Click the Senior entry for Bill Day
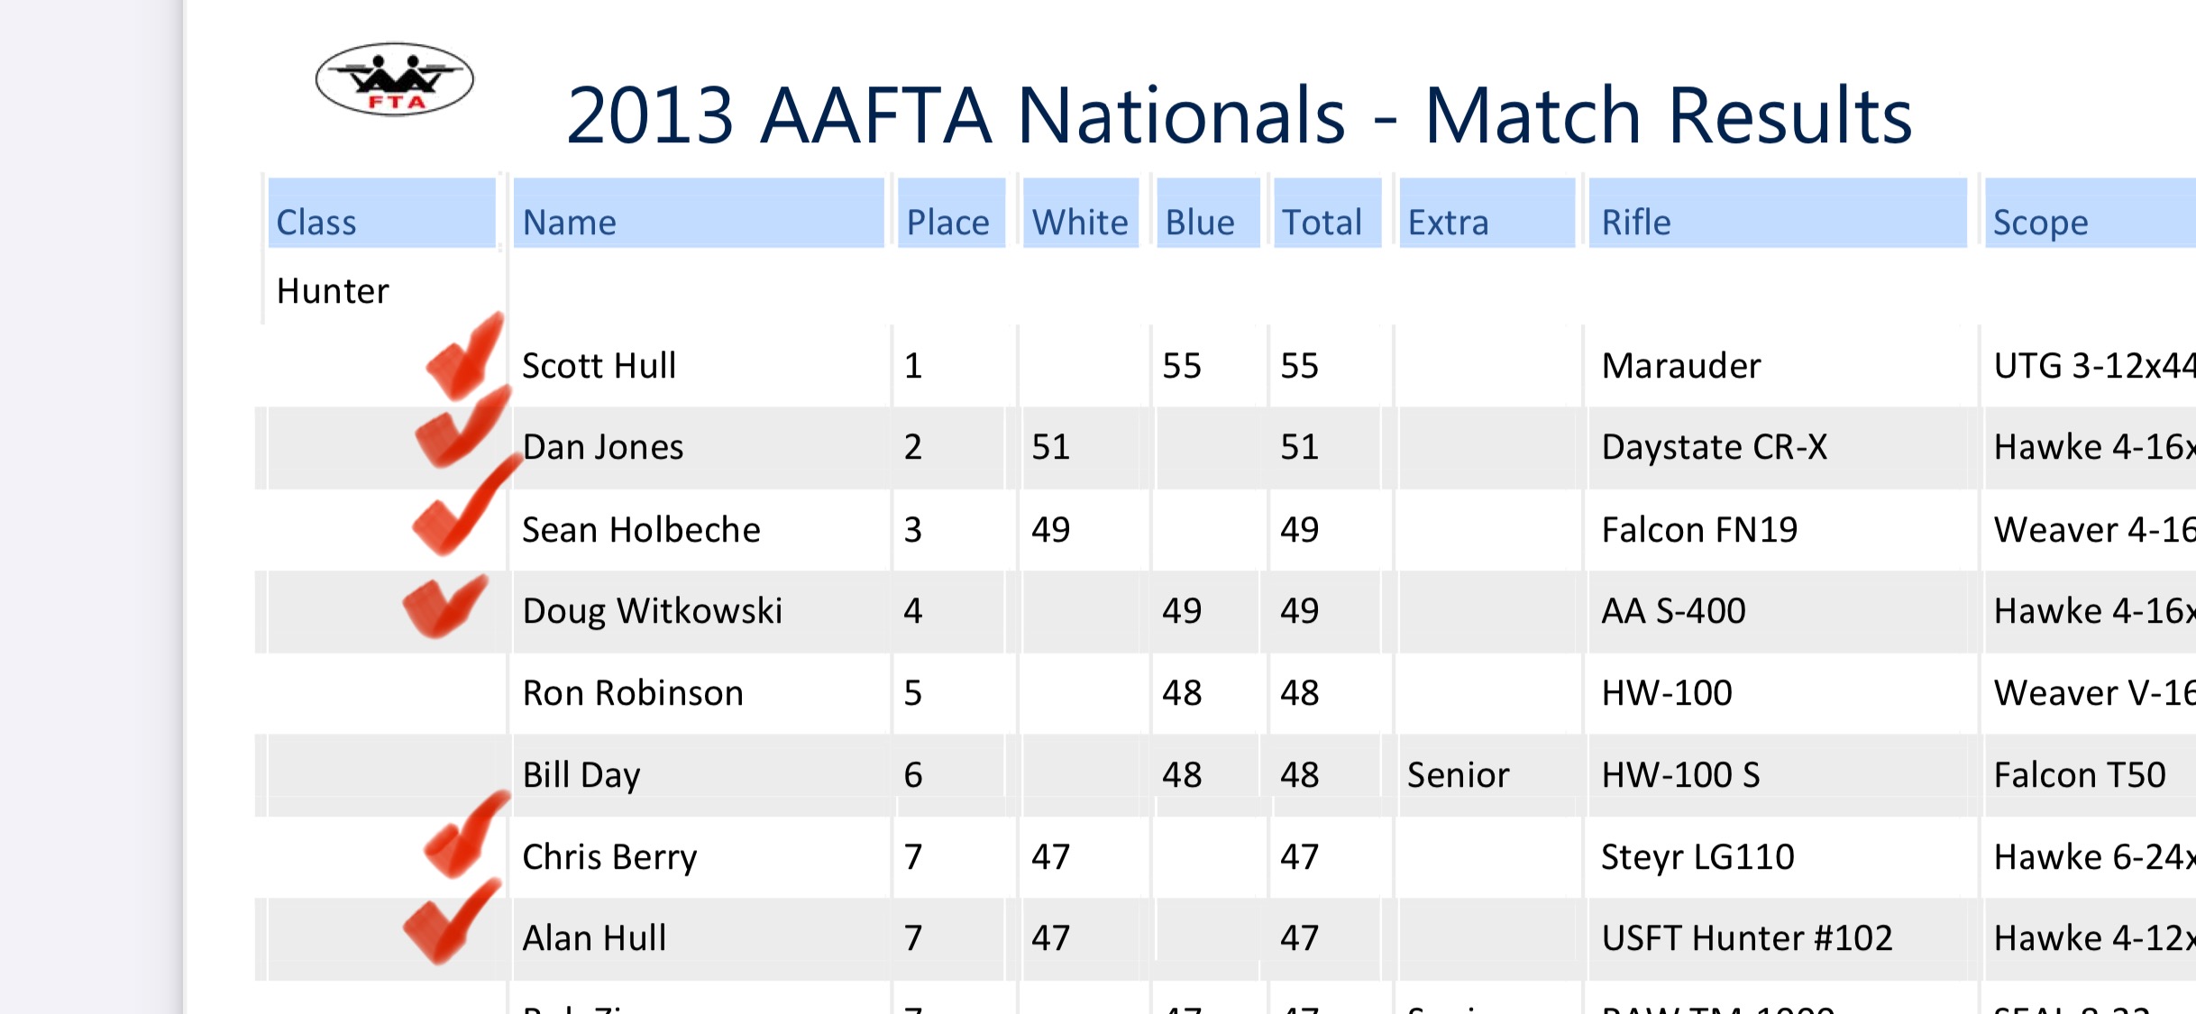Image resolution: width=2196 pixels, height=1014 pixels. click(x=1458, y=775)
